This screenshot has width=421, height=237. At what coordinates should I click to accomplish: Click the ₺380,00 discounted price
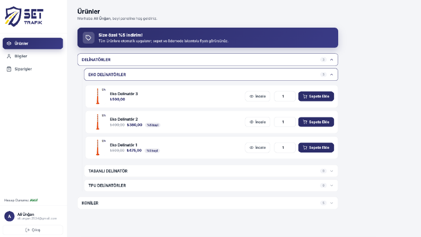point(134,125)
